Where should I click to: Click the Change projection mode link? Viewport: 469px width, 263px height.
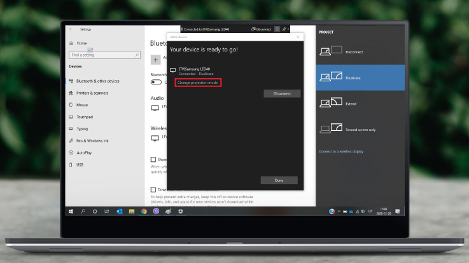point(199,83)
